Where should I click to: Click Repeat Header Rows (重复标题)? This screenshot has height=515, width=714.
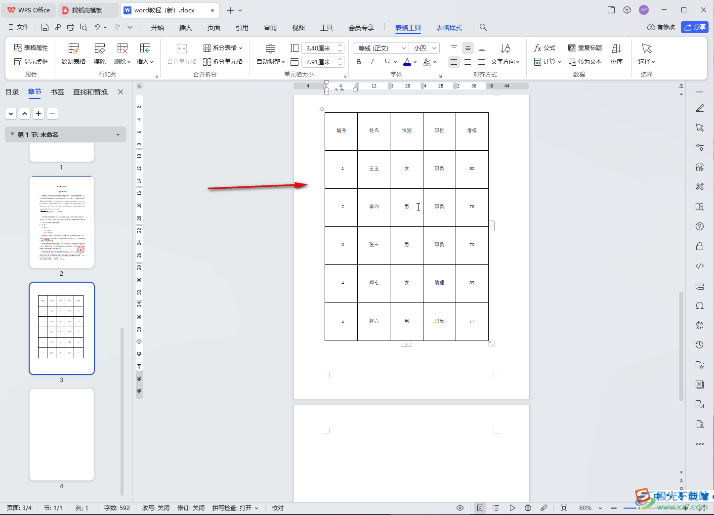click(585, 48)
